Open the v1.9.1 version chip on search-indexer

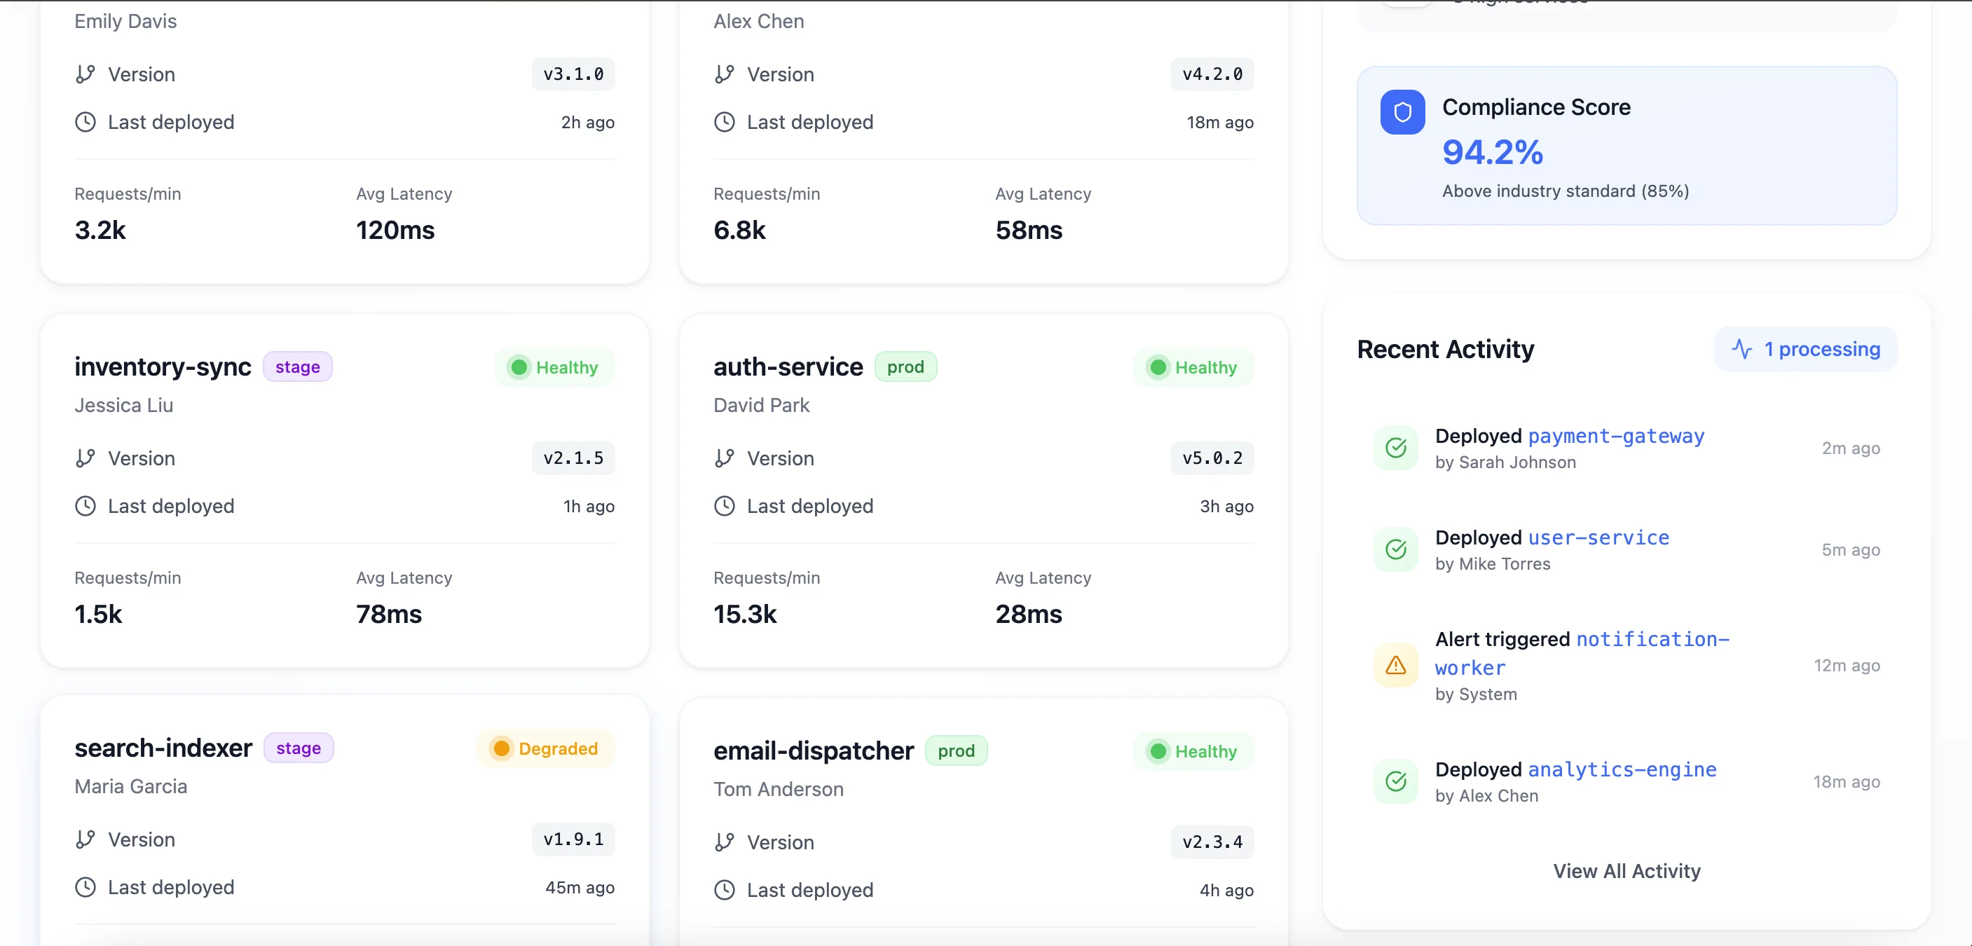pos(573,839)
